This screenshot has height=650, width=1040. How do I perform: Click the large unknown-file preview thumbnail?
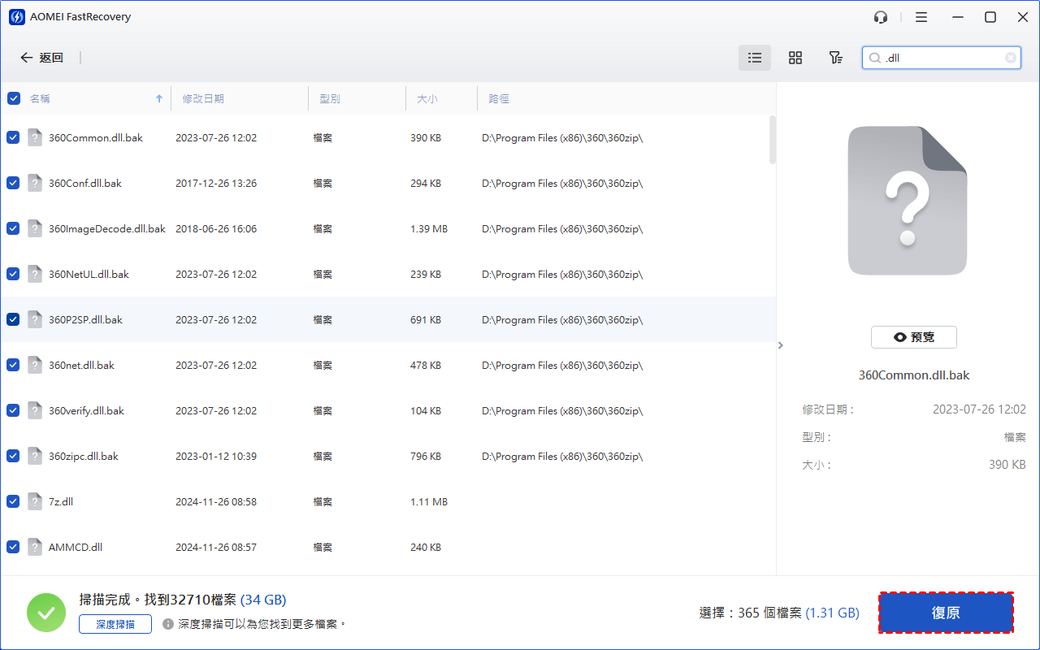pyautogui.click(x=908, y=201)
